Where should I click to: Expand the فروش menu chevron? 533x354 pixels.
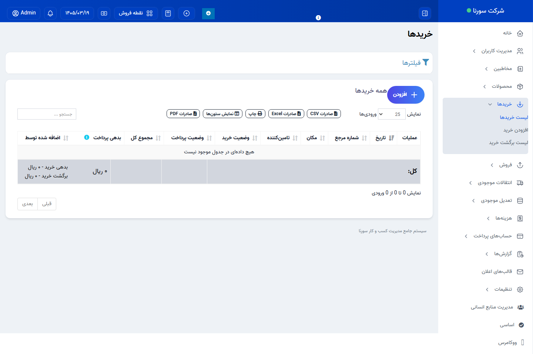(492, 165)
